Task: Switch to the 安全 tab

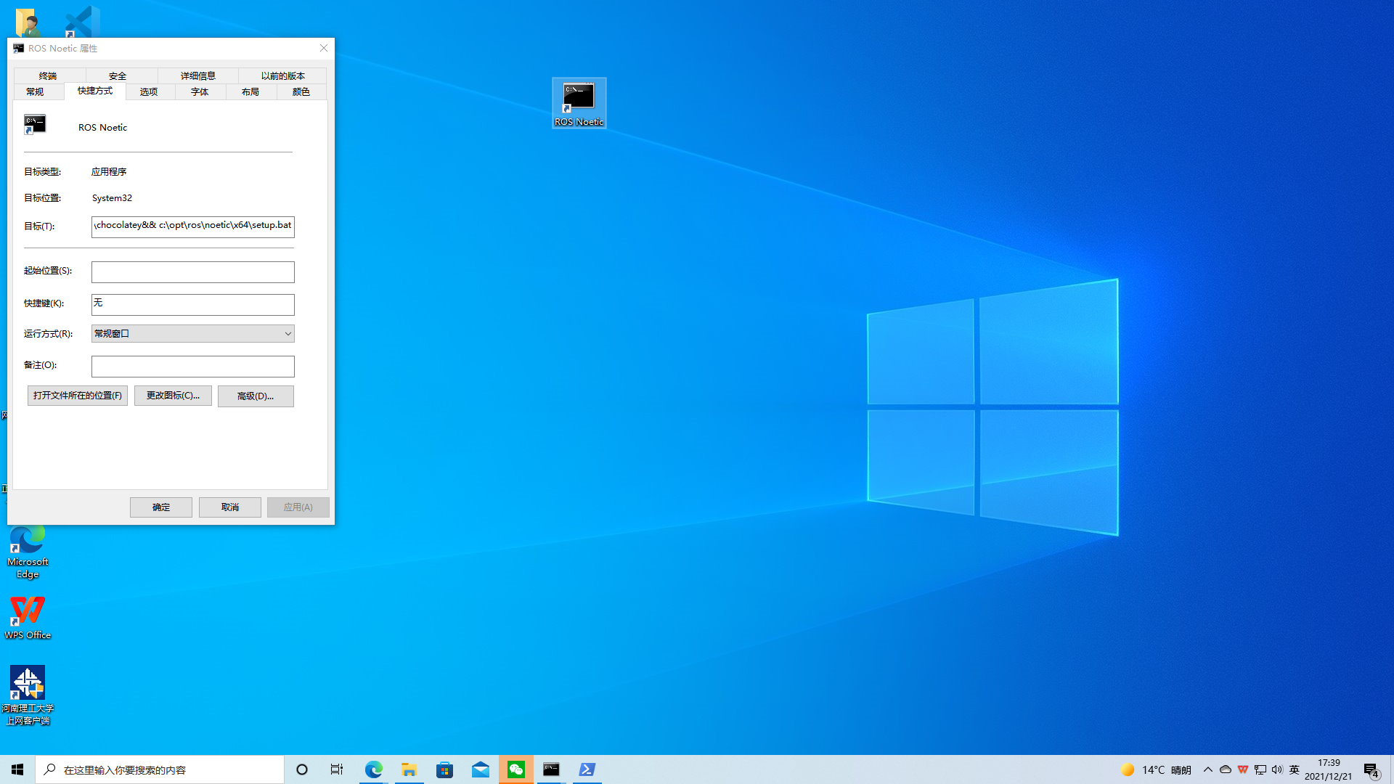Action: (118, 75)
